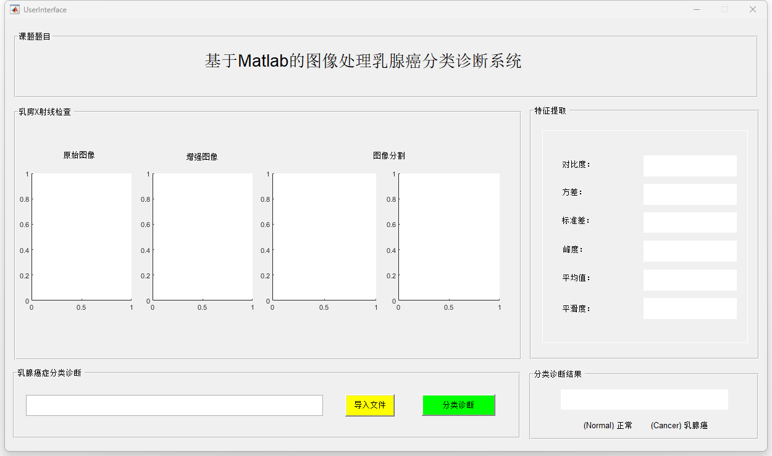
Task: Click the 增强图像 axes area
Action: click(x=203, y=237)
